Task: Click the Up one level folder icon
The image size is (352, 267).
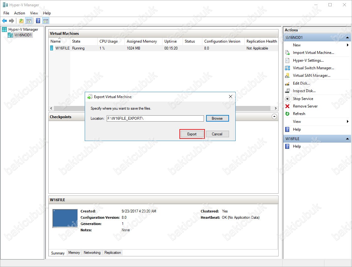Action: coord(21,21)
